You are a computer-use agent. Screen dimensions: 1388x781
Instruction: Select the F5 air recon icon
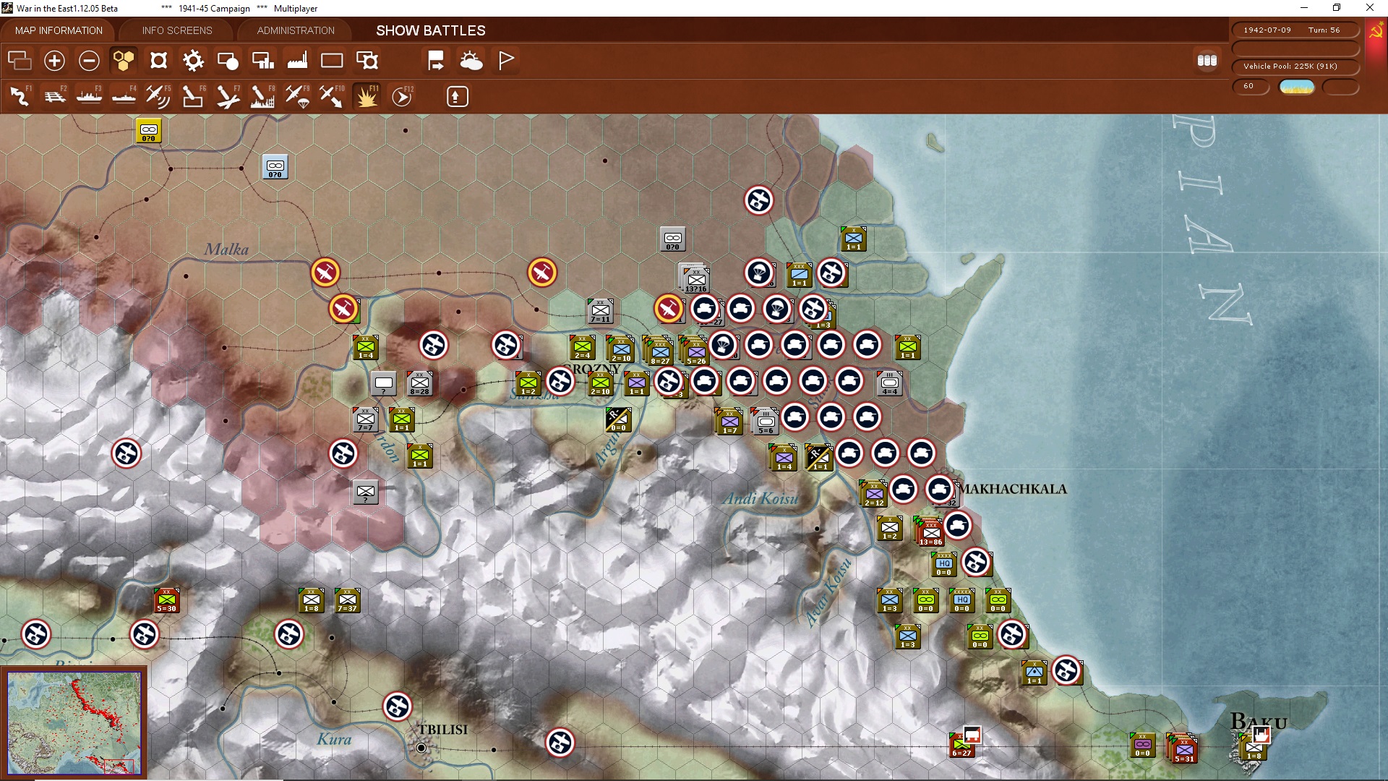click(x=158, y=96)
